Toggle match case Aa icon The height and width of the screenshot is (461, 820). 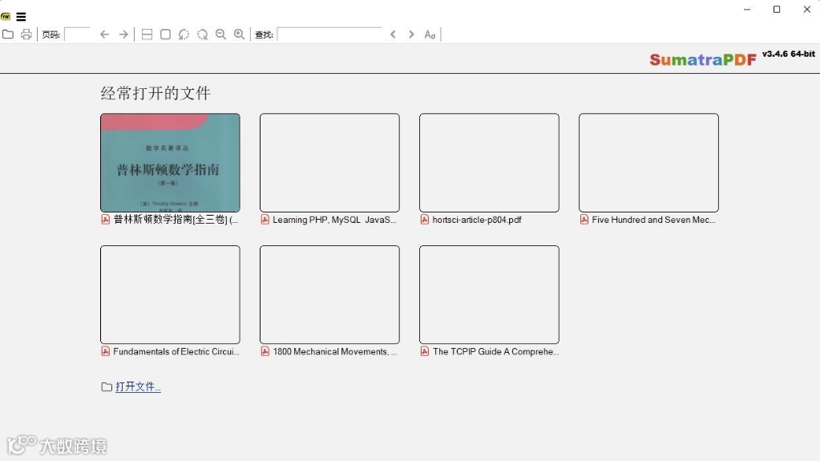point(430,34)
